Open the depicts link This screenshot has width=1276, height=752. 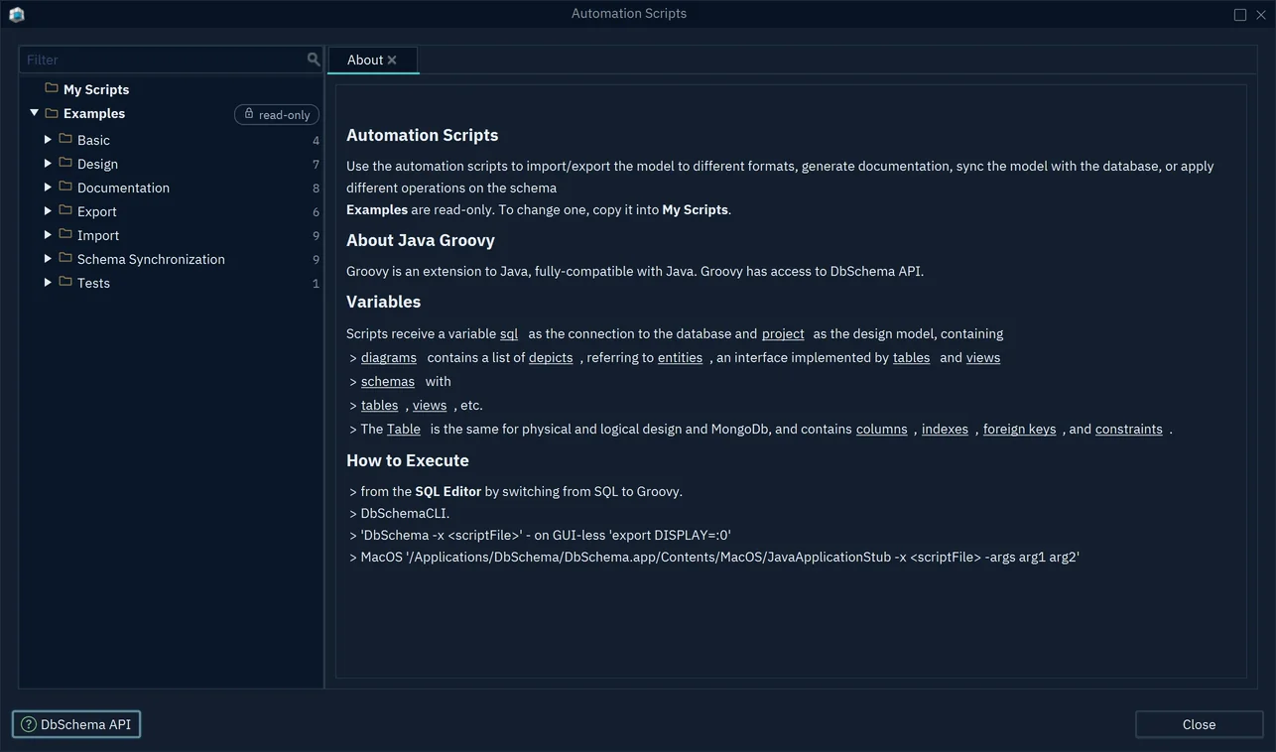tap(551, 357)
